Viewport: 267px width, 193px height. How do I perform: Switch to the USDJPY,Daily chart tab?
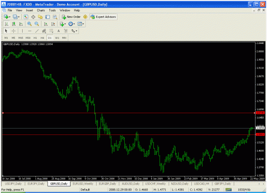(13, 184)
